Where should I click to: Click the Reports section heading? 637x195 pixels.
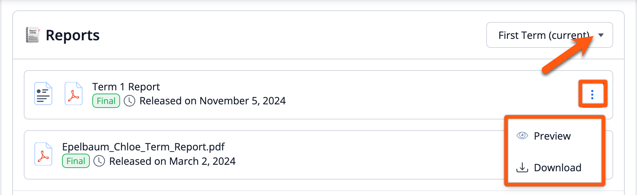point(73,35)
